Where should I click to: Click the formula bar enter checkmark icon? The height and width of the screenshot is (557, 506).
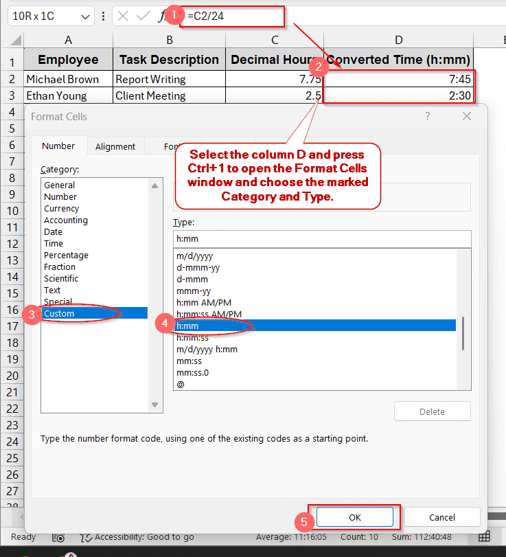point(143,16)
